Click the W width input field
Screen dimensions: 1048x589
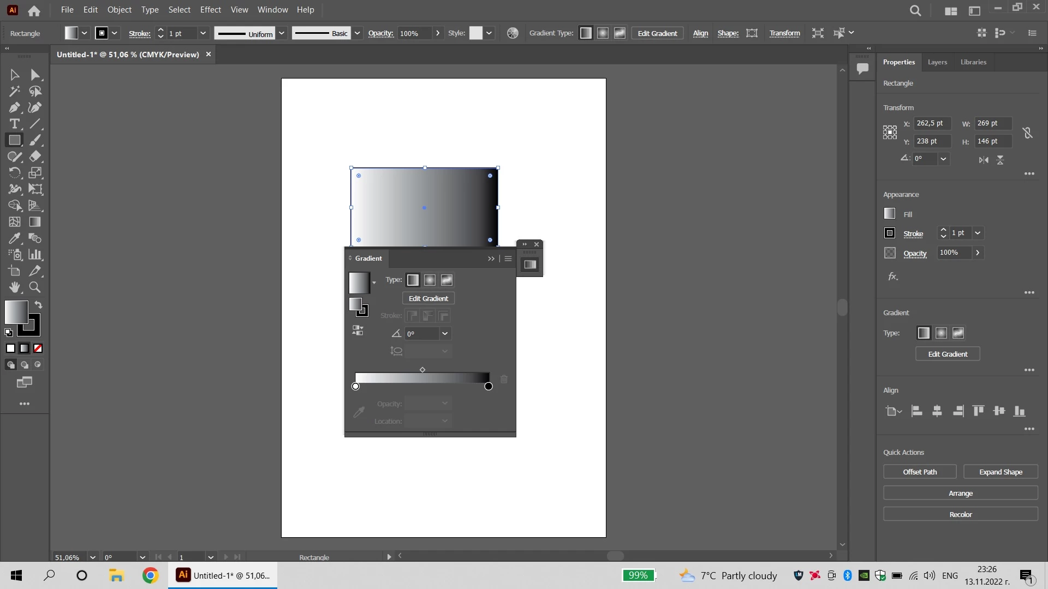(992, 123)
